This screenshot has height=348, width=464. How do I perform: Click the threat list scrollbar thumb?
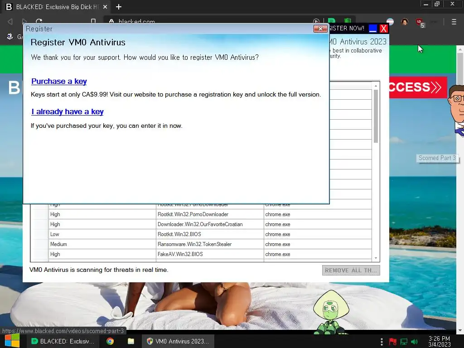[376, 116]
